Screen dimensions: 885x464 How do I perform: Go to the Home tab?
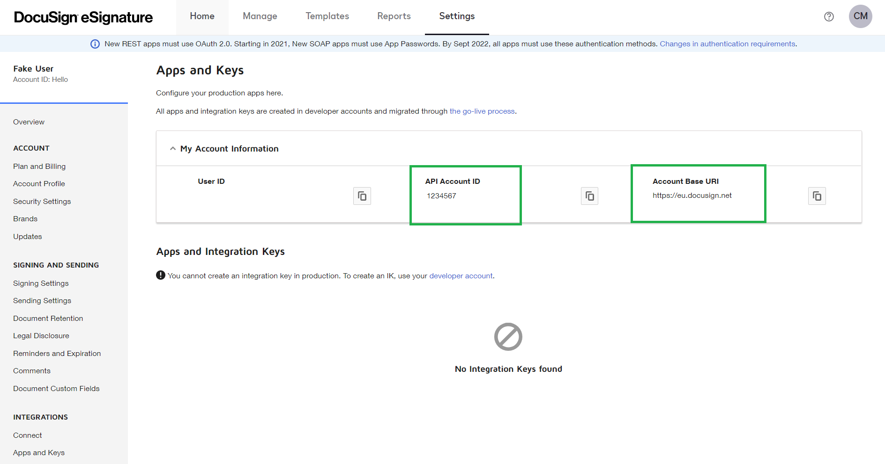(202, 16)
